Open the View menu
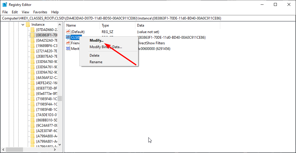296x153 pixels. [25, 12]
